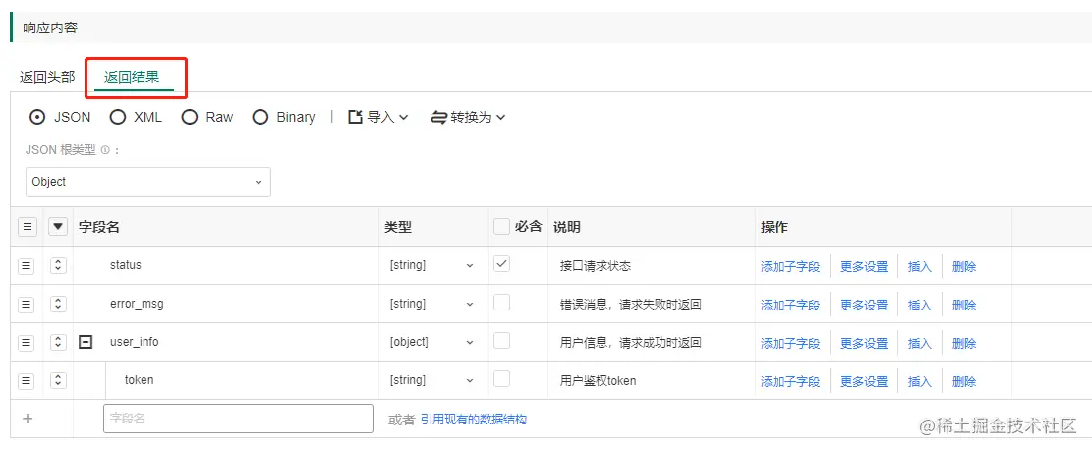The width and height of the screenshot is (1092, 451).
Task: Open the drag handle menu for status row
Action: pos(27,266)
